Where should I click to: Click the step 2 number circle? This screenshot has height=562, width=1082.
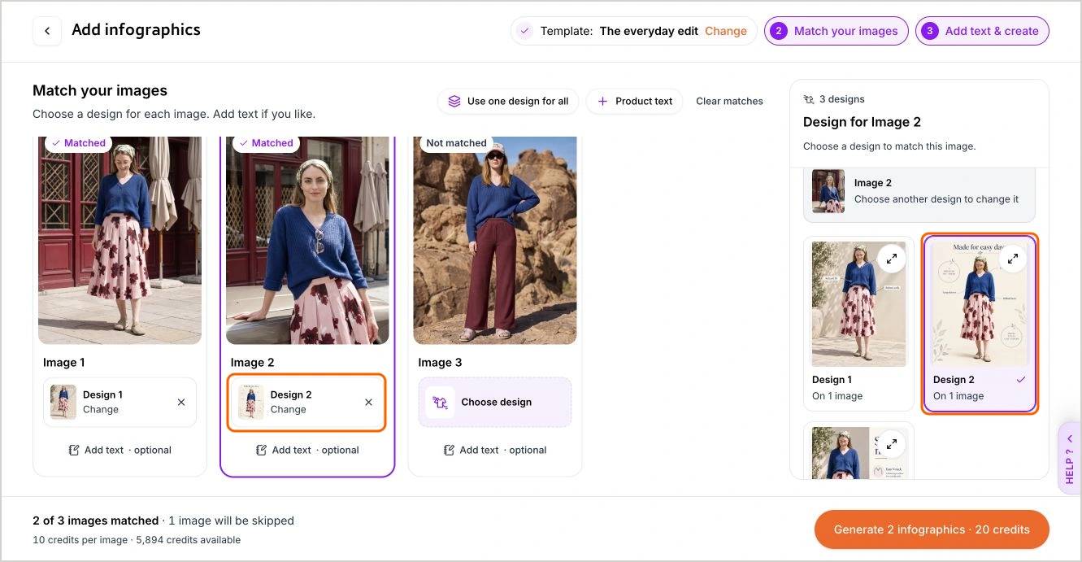(x=779, y=31)
